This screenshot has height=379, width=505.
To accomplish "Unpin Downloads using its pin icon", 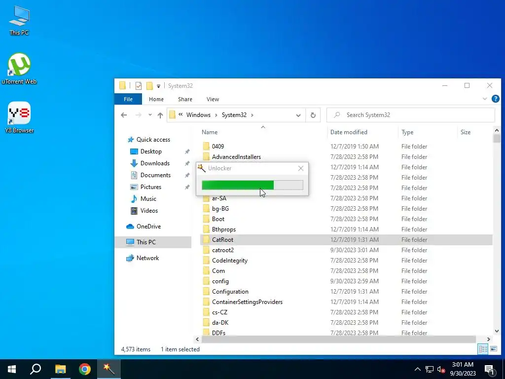I will coord(187,164).
